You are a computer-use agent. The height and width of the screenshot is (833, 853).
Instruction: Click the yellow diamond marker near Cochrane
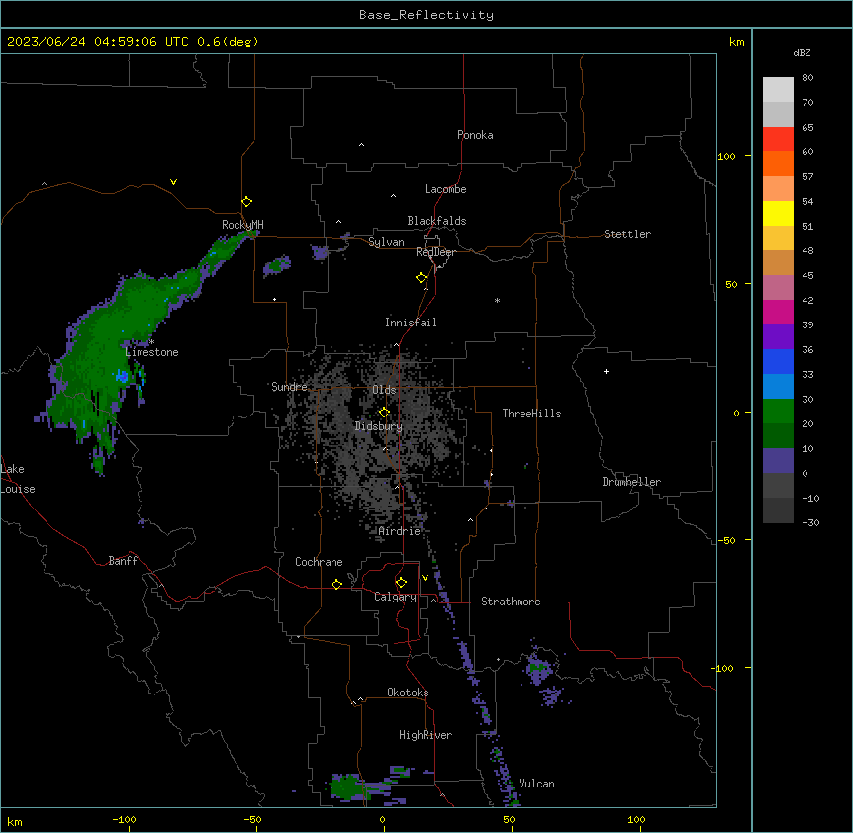tap(336, 584)
